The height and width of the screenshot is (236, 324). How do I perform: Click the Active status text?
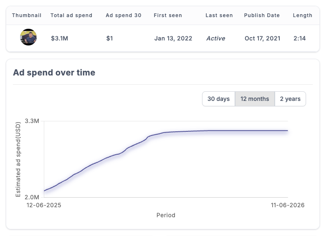click(x=216, y=38)
